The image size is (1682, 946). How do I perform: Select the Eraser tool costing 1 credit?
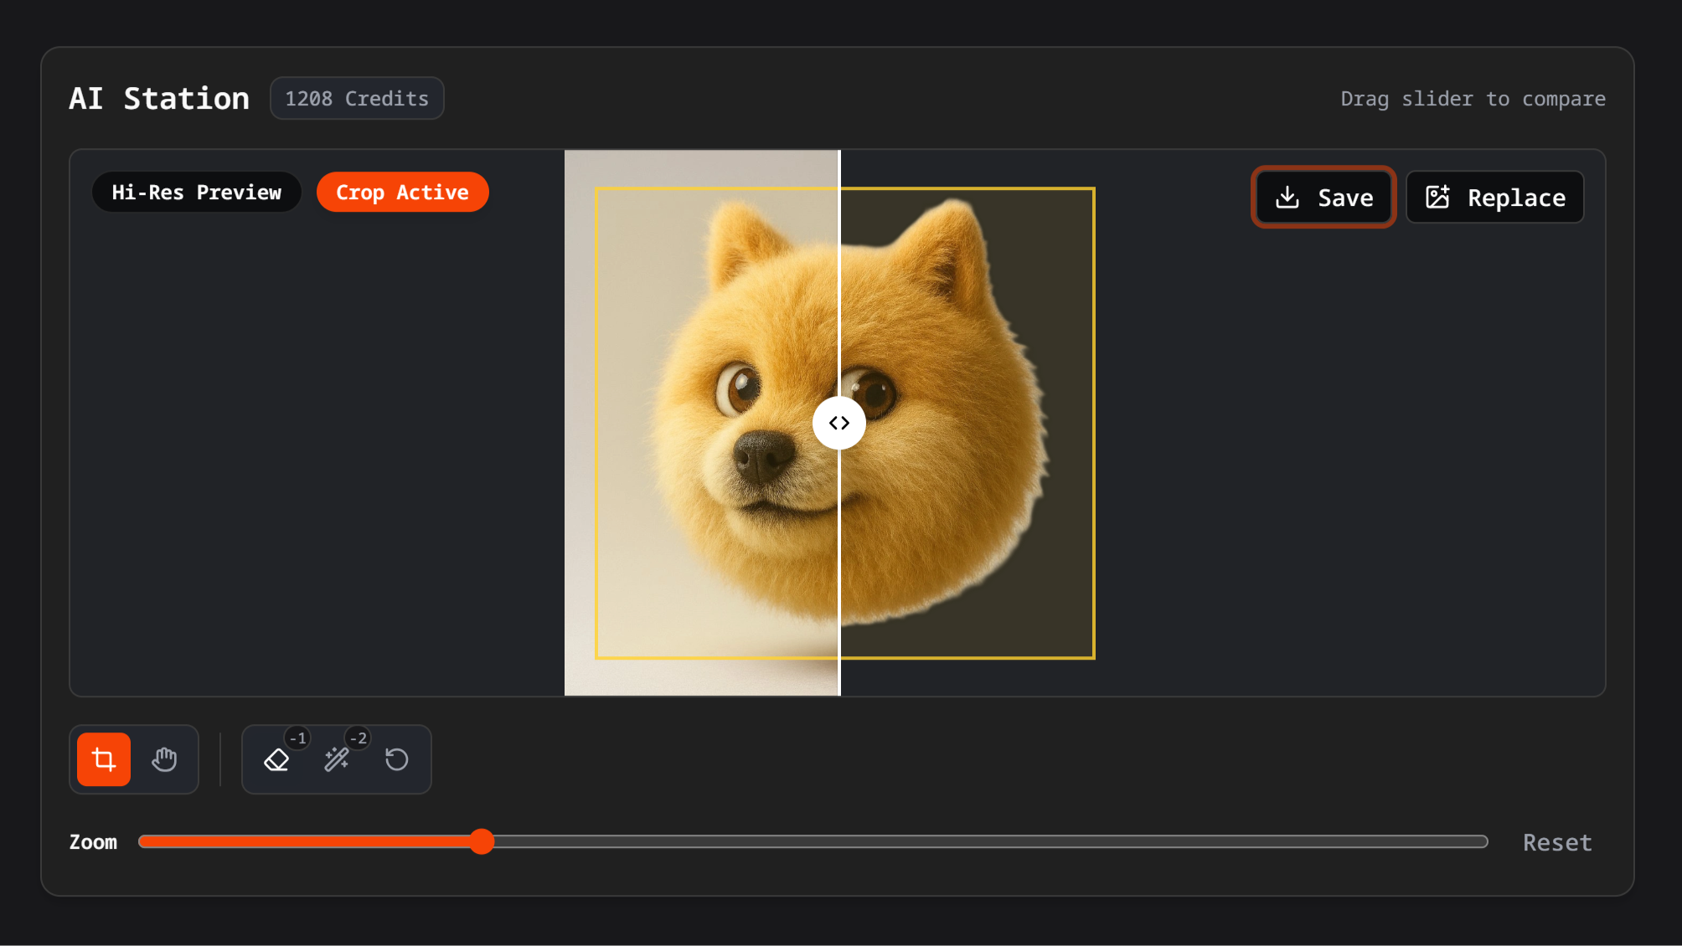tap(276, 761)
